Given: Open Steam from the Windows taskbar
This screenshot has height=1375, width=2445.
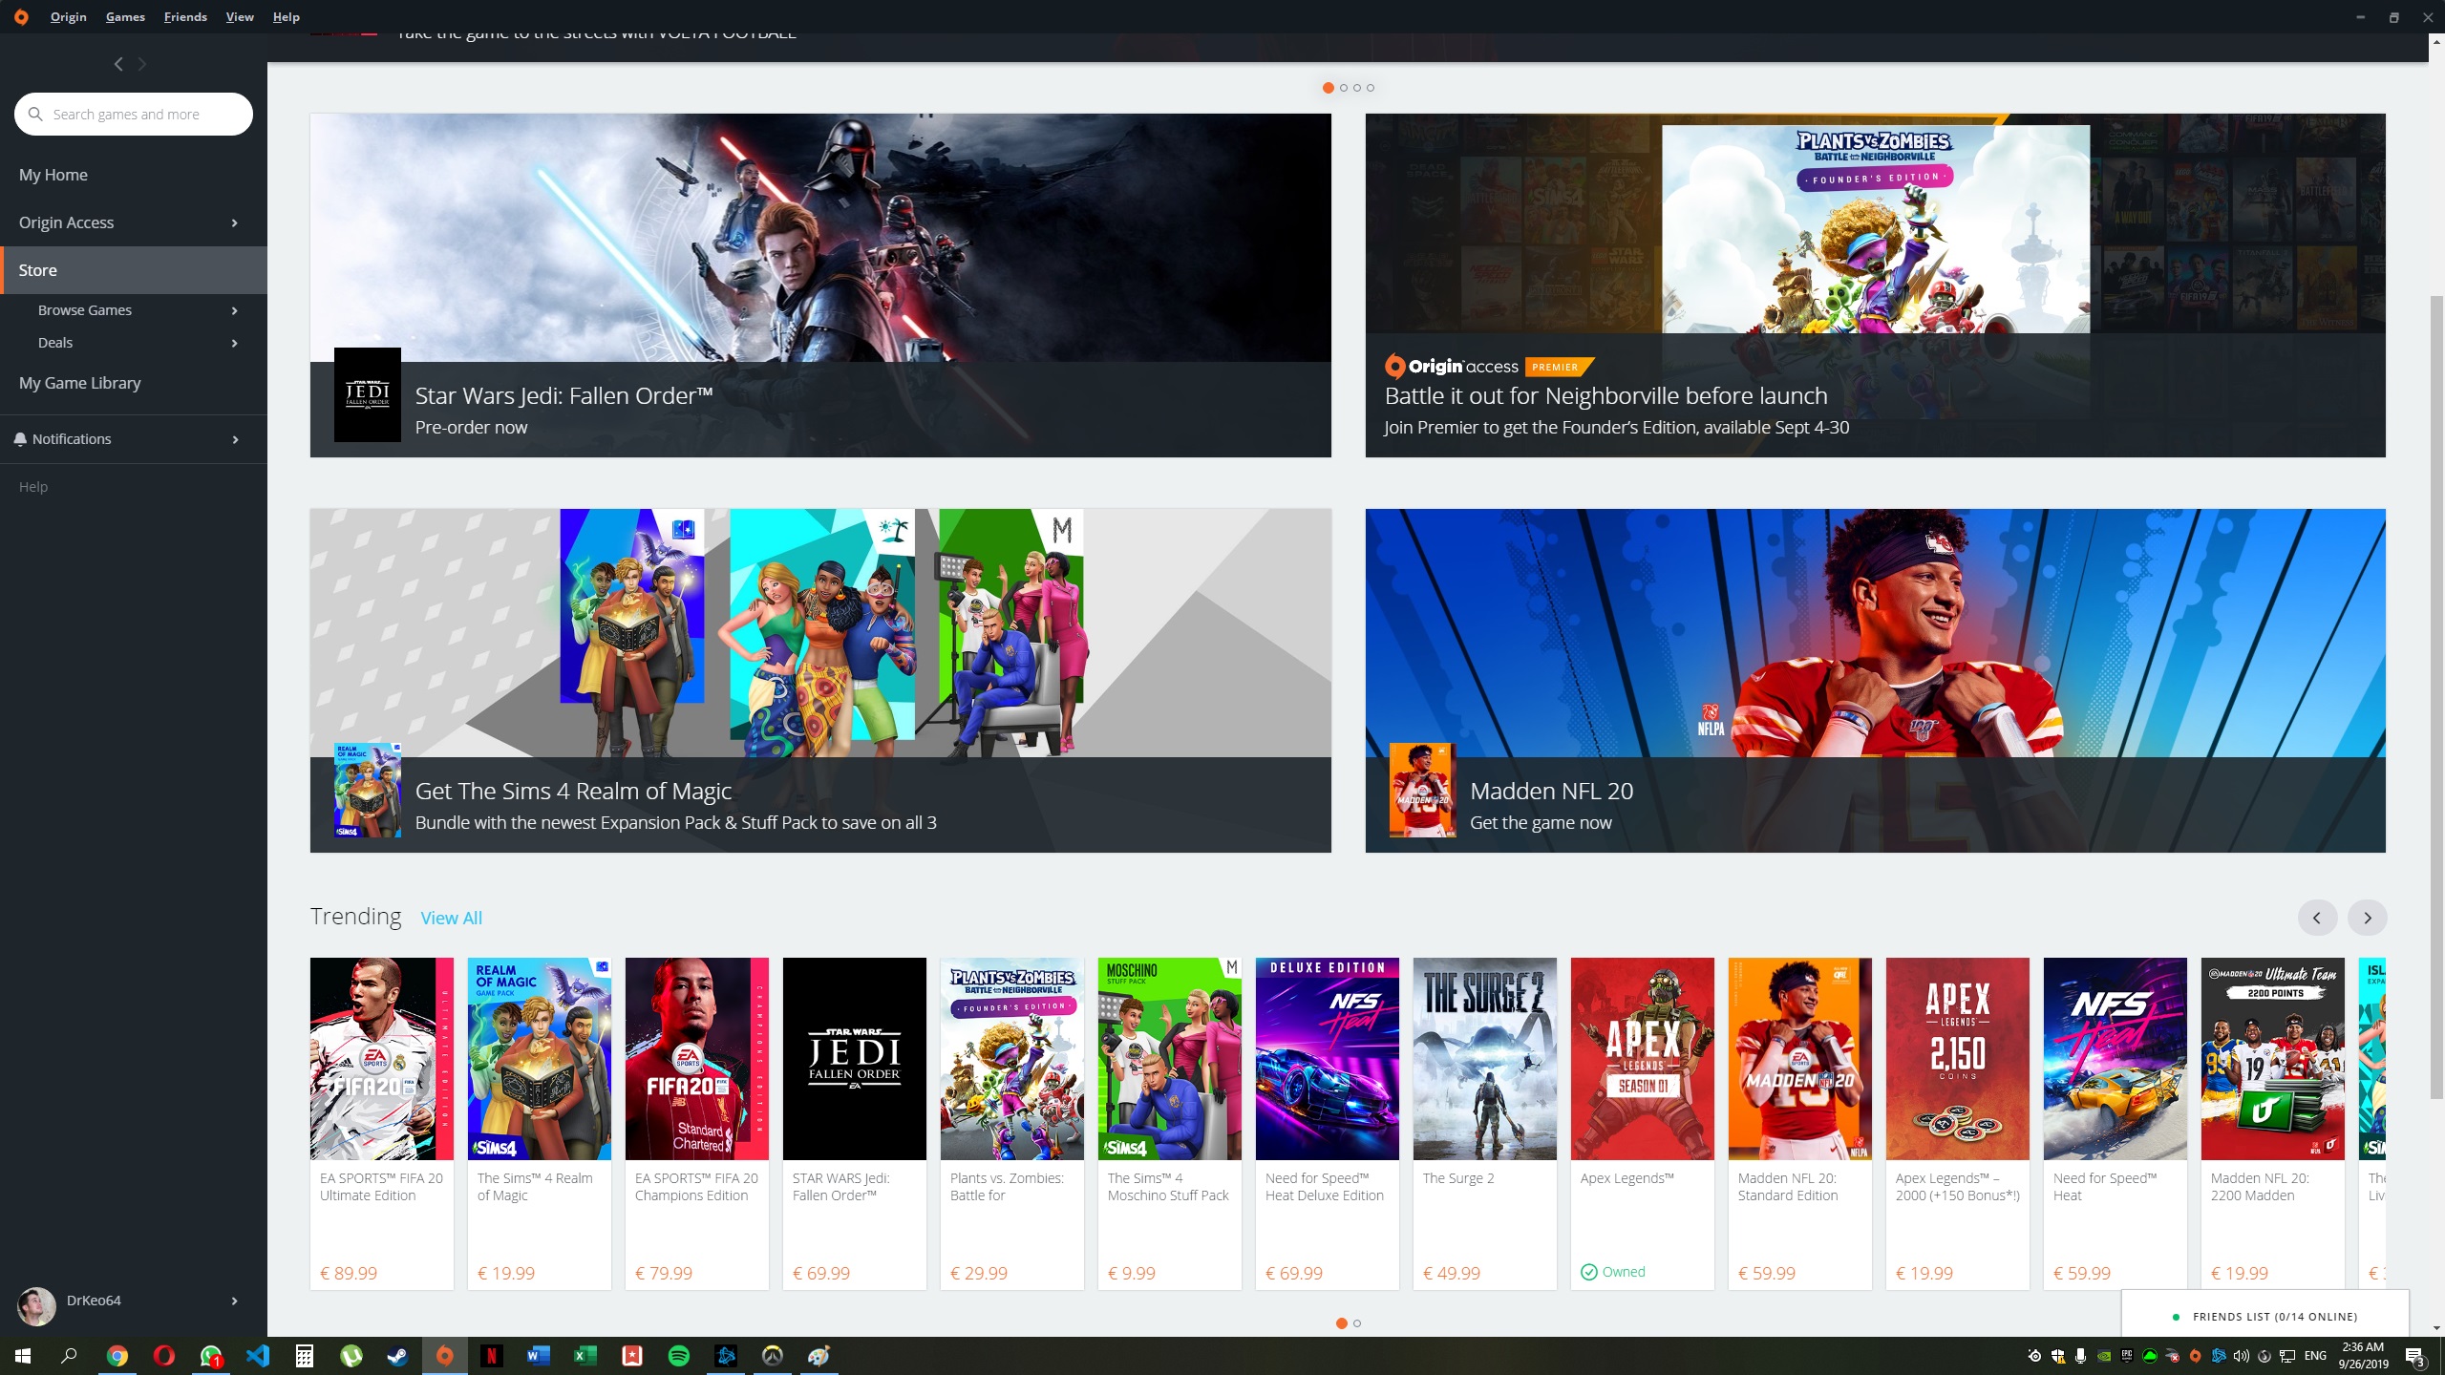Looking at the screenshot, I should point(397,1356).
